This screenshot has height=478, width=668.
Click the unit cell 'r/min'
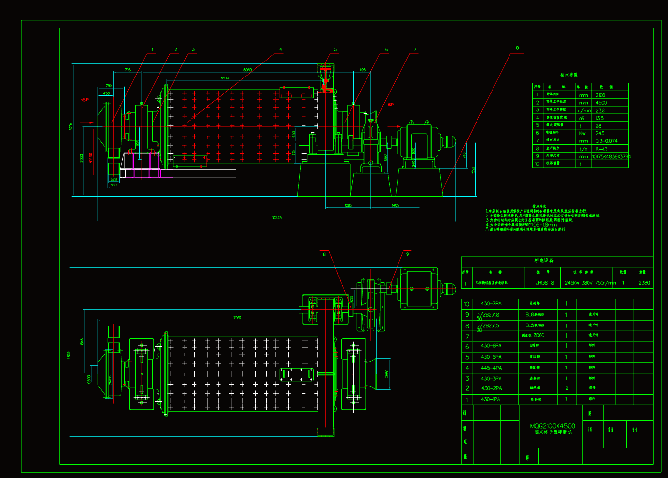pos(584,111)
